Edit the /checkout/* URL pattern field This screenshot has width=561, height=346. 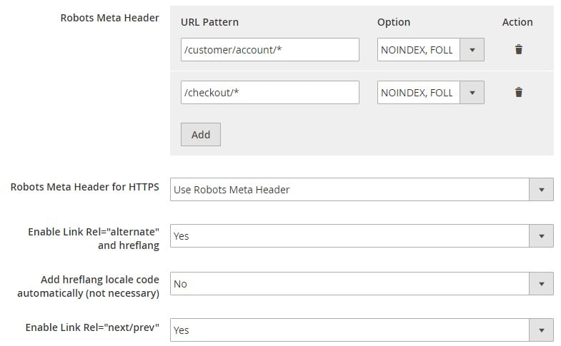tap(269, 93)
